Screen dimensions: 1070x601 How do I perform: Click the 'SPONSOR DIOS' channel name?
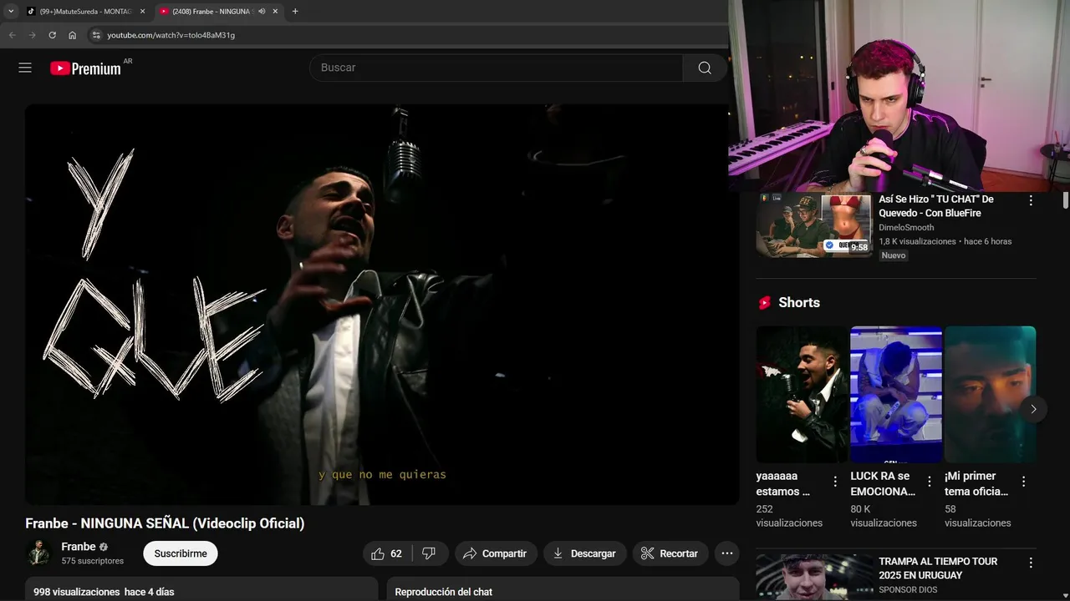pos(908,589)
